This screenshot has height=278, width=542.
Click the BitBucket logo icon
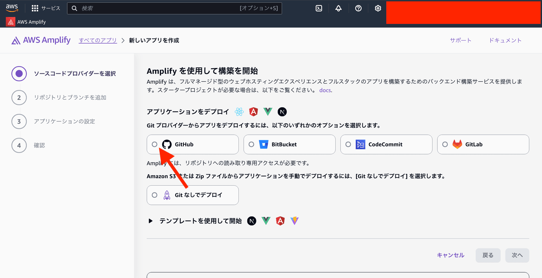264,144
